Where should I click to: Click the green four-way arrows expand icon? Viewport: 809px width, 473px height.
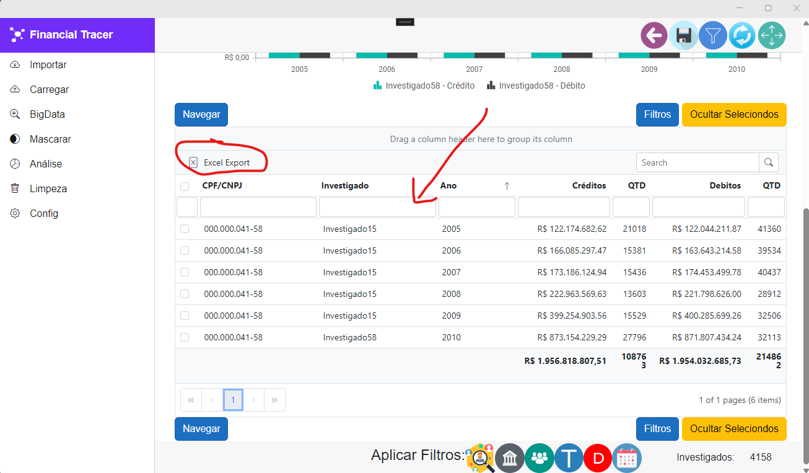pyautogui.click(x=771, y=35)
